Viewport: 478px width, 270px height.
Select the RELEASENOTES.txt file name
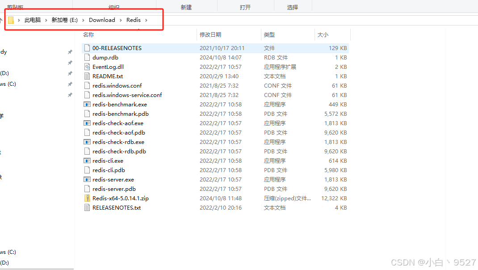pos(117,208)
